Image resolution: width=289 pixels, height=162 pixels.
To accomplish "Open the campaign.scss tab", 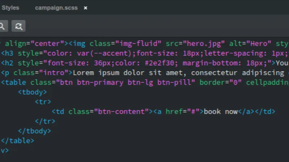I will point(56,8).
